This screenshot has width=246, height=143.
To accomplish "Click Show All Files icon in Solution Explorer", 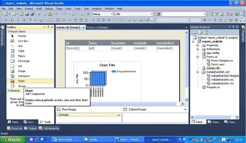I will (x=201, y=32).
